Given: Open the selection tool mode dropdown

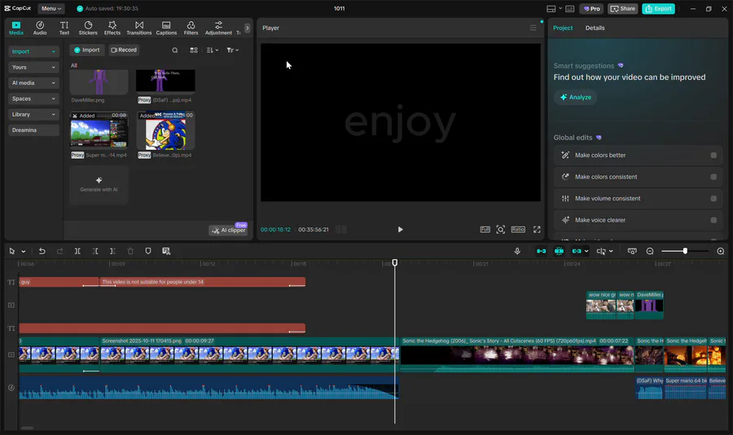Looking at the screenshot, I should point(24,252).
